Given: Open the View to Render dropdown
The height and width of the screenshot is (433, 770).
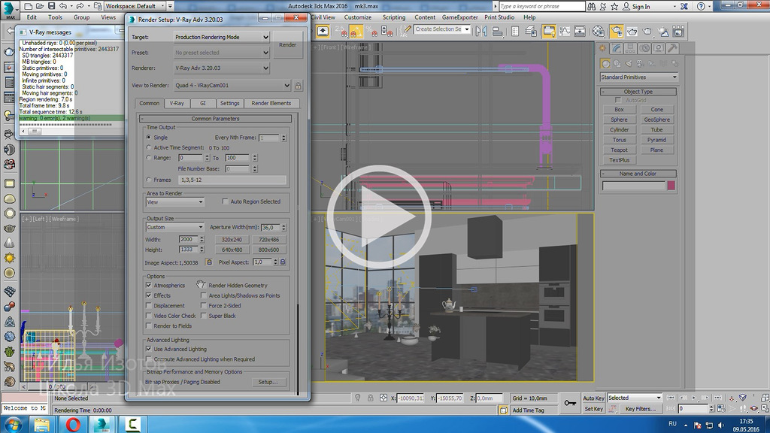Looking at the screenshot, I should [232, 86].
